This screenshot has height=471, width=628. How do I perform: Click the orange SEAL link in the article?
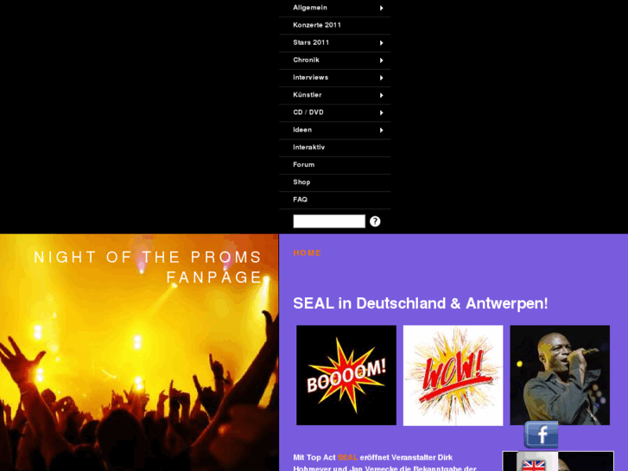pyautogui.click(x=347, y=457)
